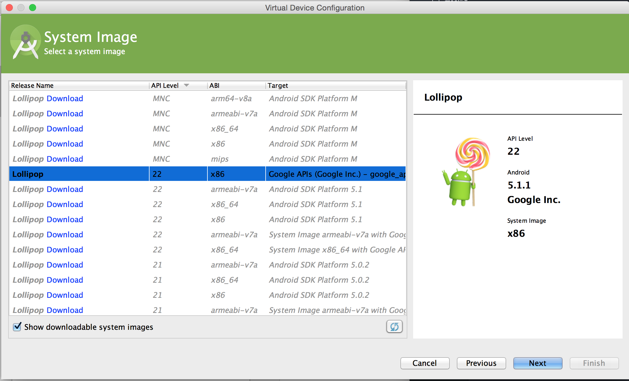
Task: Click 'Lollipop' title in details panel
Action: tap(443, 97)
